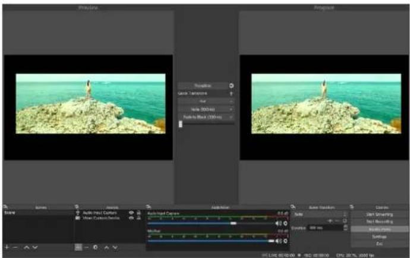Move source down in the Sources list
Image resolution: width=410 pixels, height=258 pixels.
(x=115, y=247)
